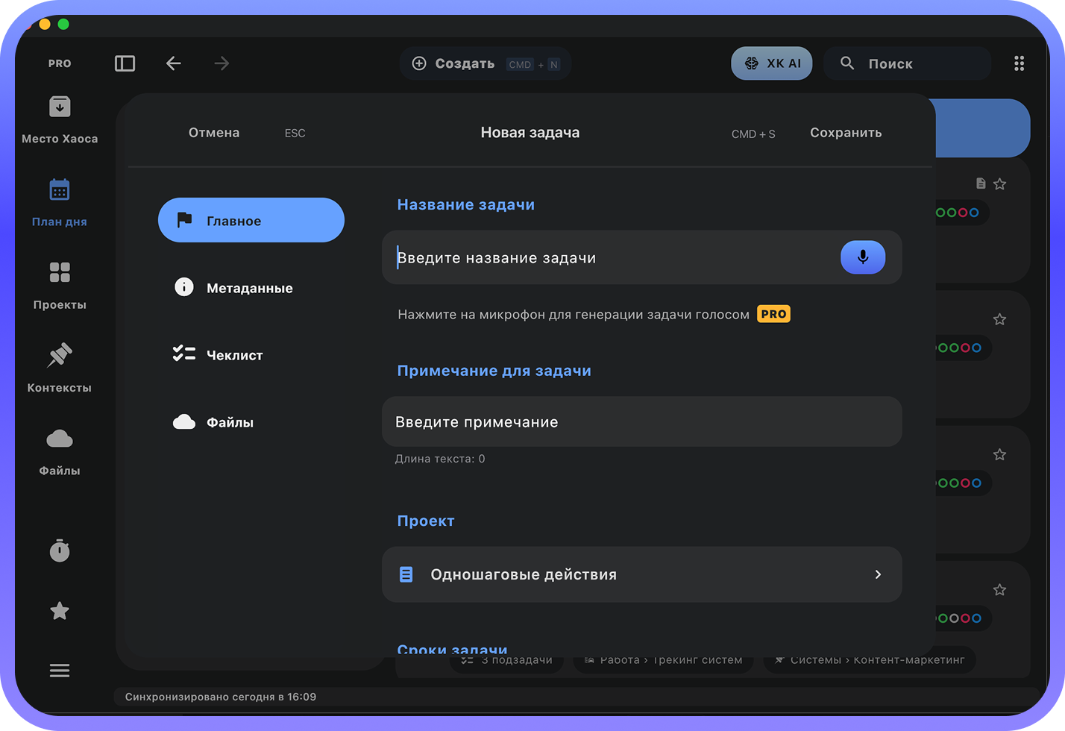Screen dimensions: 1065x731
Task: Star the background card with document icon
Action: (1000, 183)
